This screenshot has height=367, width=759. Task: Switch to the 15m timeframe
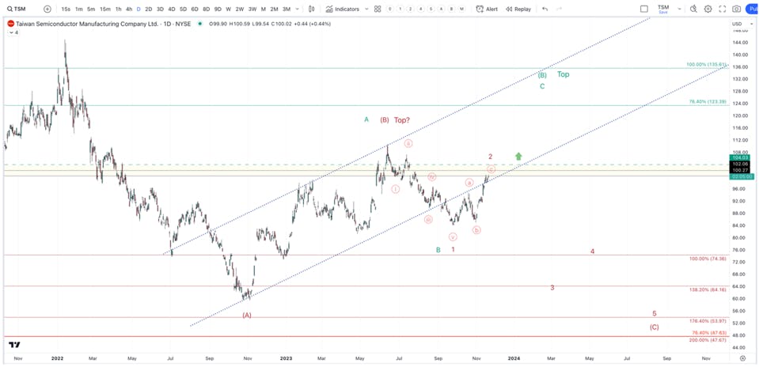click(104, 9)
